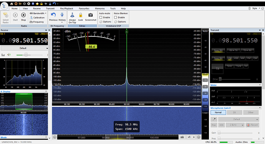265x144 pixels.
Task: Select FM transmit mode
Action: coord(249,58)
